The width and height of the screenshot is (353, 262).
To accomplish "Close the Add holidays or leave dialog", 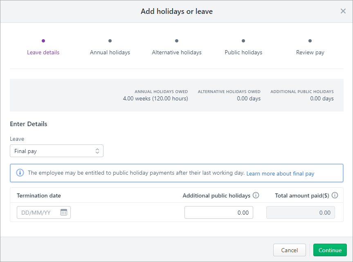I will (x=343, y=11).
